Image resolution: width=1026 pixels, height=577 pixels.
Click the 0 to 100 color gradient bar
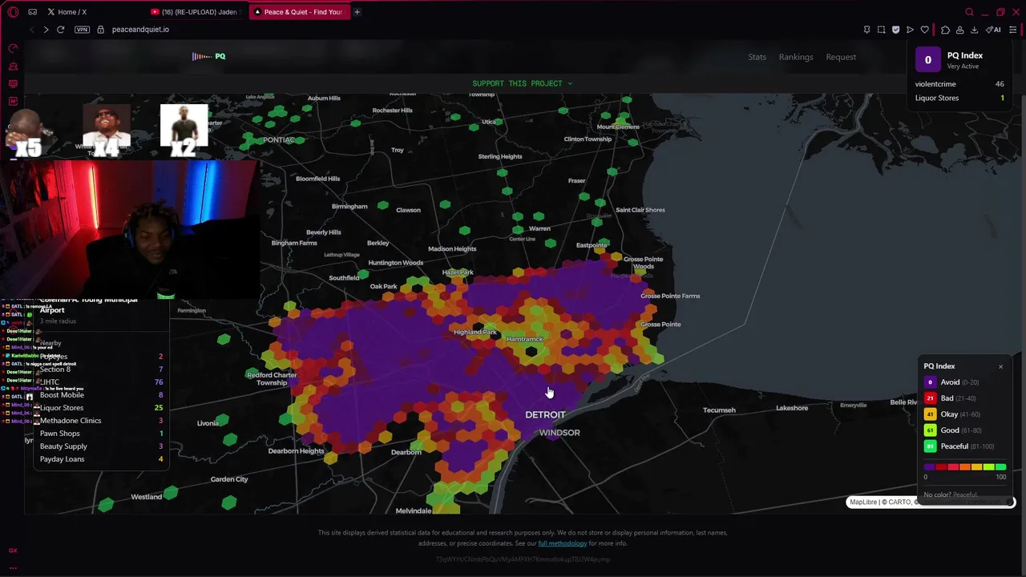coord(965,466)
